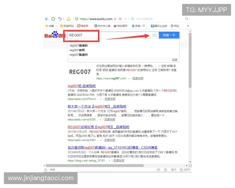
Task: Click the 反馈 feedback link in suggestions
Action: coord(175,60)
